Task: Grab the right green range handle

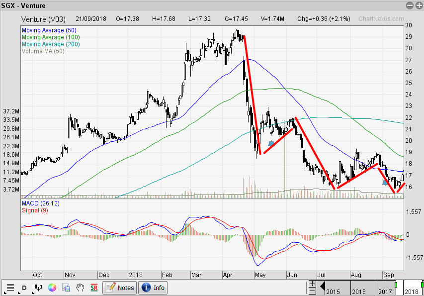Action: point(422,285)
